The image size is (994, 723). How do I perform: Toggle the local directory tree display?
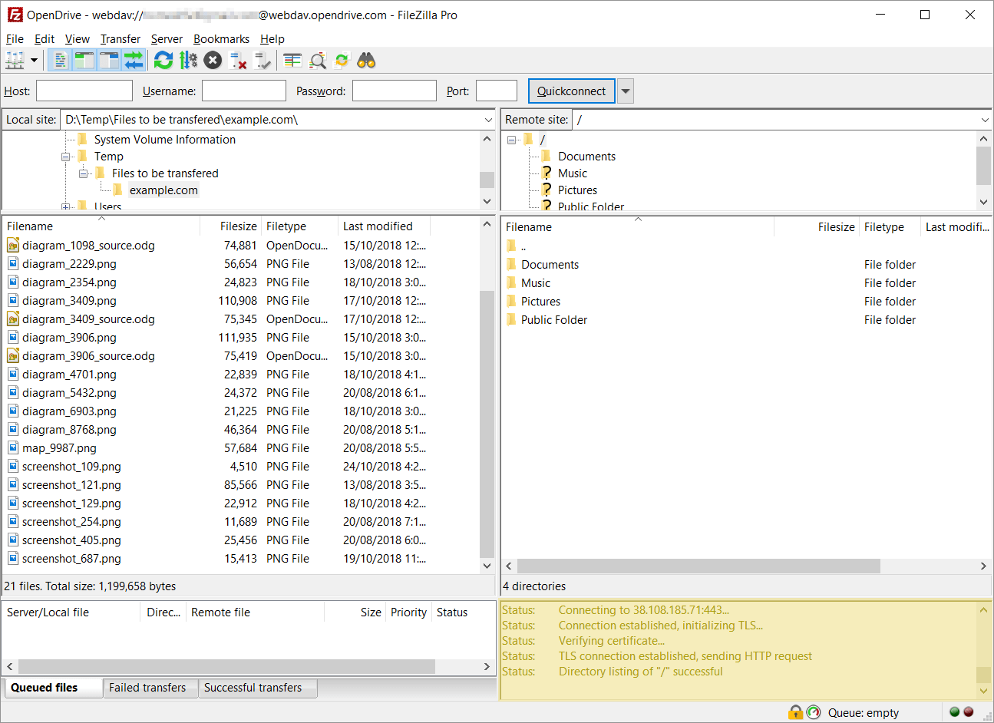click(x=84, y=60)
